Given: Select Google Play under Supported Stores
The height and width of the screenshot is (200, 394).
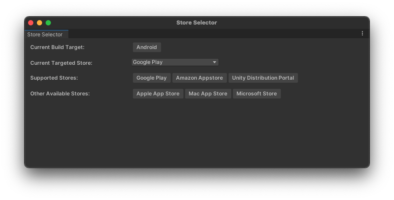Looking at the screenshot, I should coord(151,78).
